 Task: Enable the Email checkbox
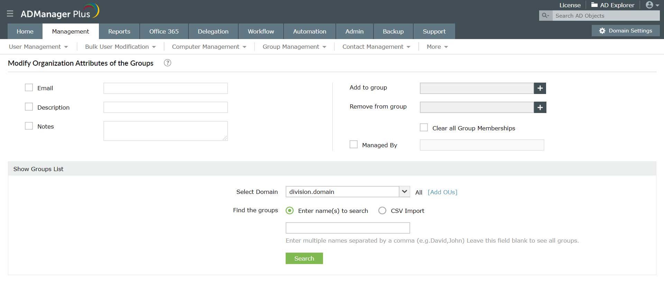click(x=29, y=87)
